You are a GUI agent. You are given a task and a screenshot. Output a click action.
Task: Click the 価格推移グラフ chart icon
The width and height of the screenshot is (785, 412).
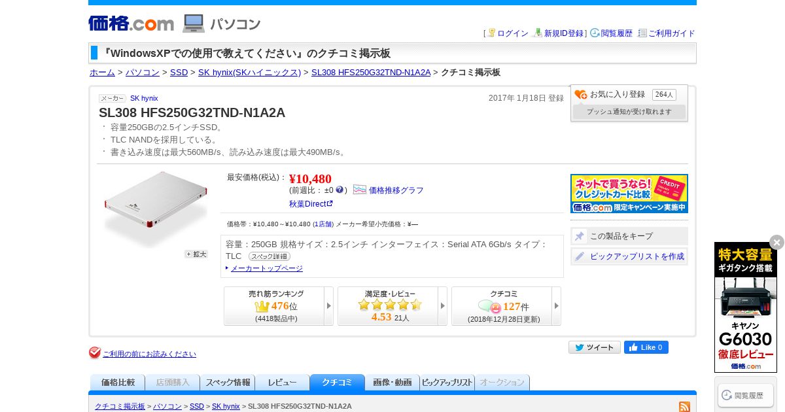[x=360, y=190]
